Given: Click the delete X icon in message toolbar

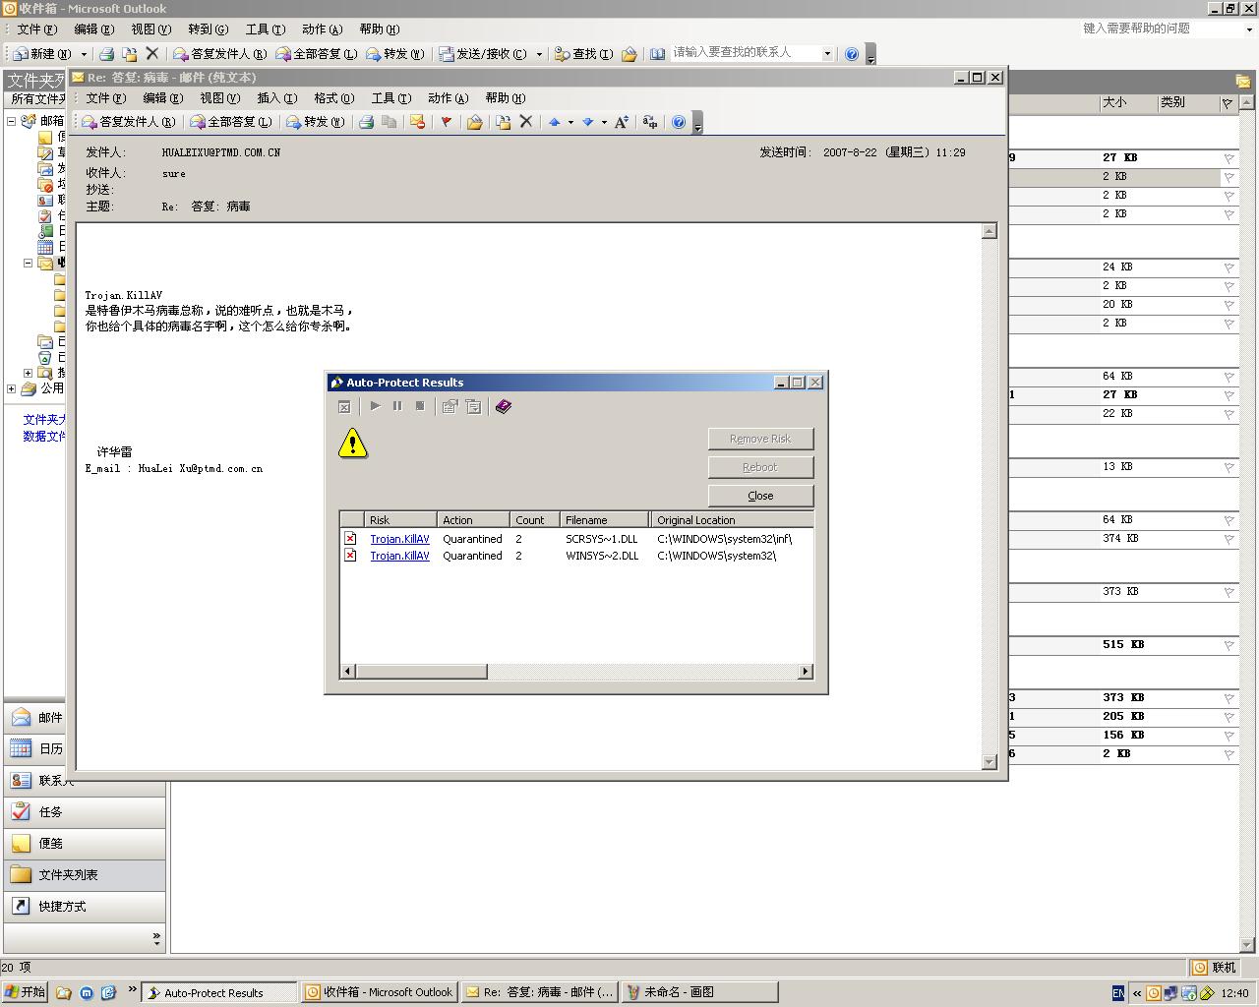Looking at the screenshot, I should (526, 122).
